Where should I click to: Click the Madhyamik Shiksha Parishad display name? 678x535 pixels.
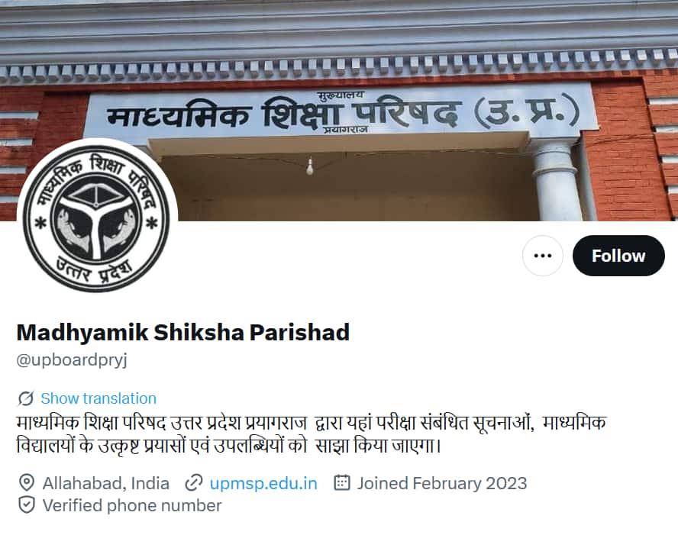[x=183, y=332]
